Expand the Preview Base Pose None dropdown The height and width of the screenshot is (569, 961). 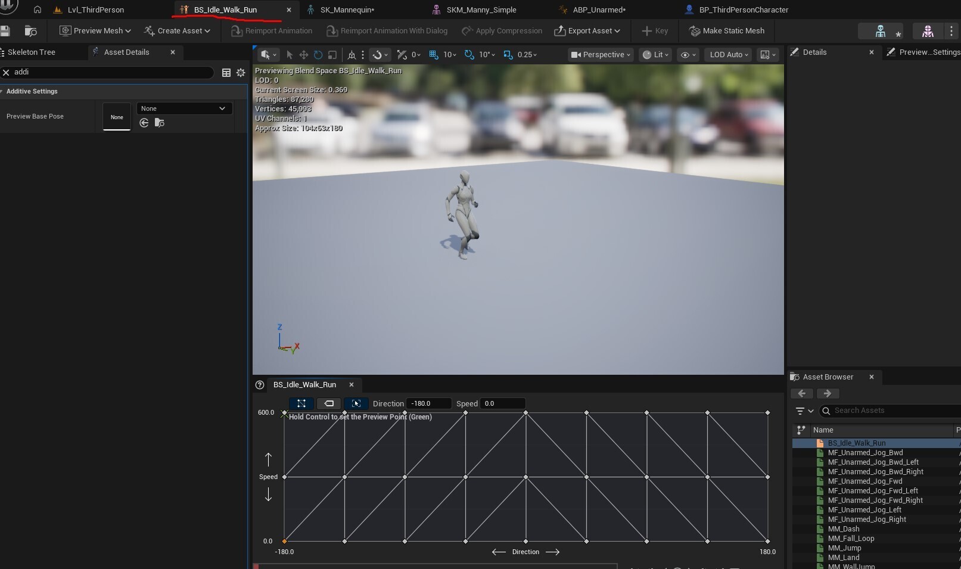(x=184, y=108)
